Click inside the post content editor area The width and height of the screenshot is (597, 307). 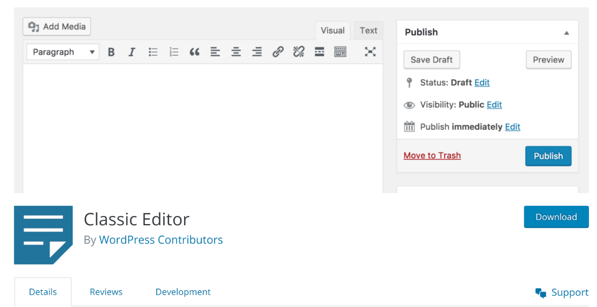point(203,128)
